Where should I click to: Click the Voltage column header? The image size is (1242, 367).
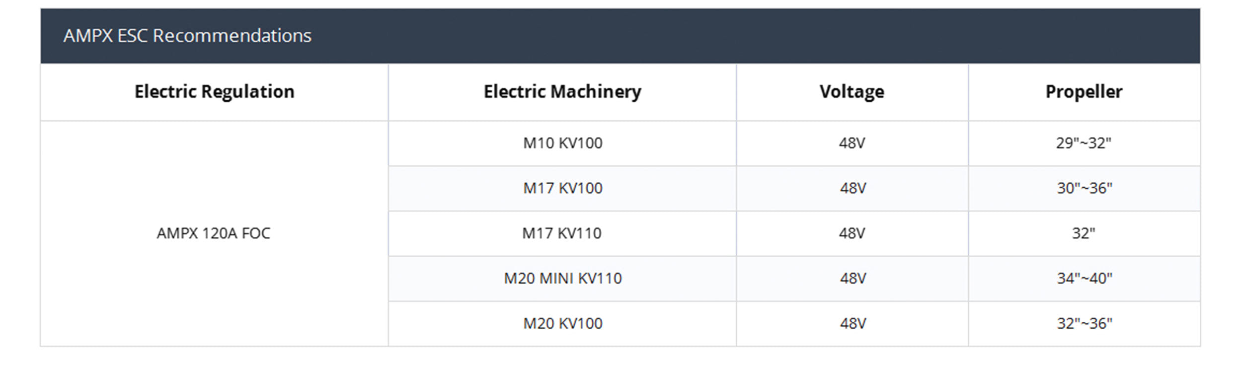852,92
